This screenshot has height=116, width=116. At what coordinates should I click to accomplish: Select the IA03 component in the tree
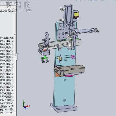pyautogui.click(x=7, y=44)
